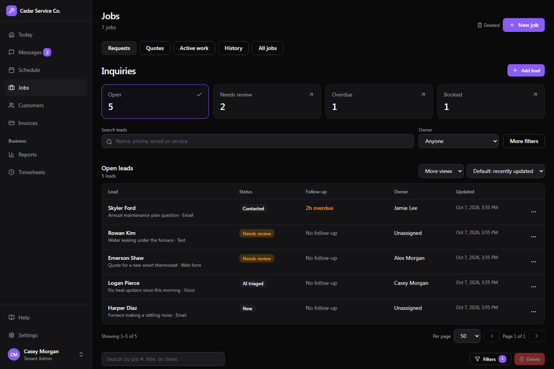Image resolution: width=554 pixels, height=369 pixels.
Task: Click the Schedule calendar icon
Action: pyautogui.click(x=12, y=70)
